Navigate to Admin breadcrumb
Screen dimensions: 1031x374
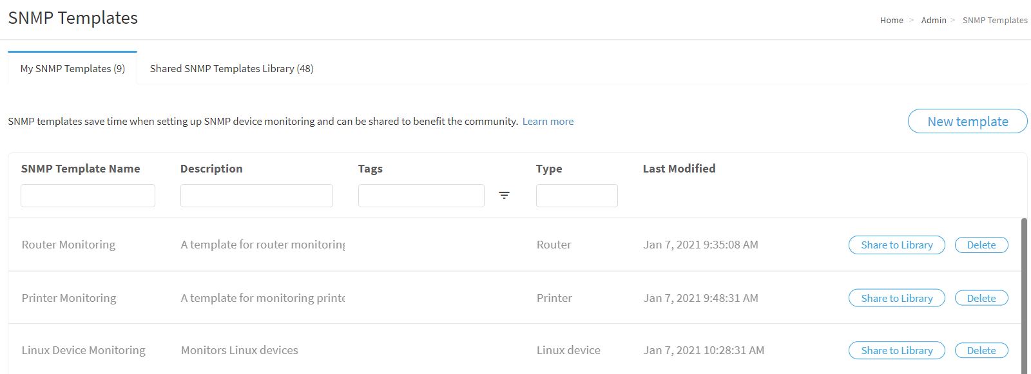[934, 20]
